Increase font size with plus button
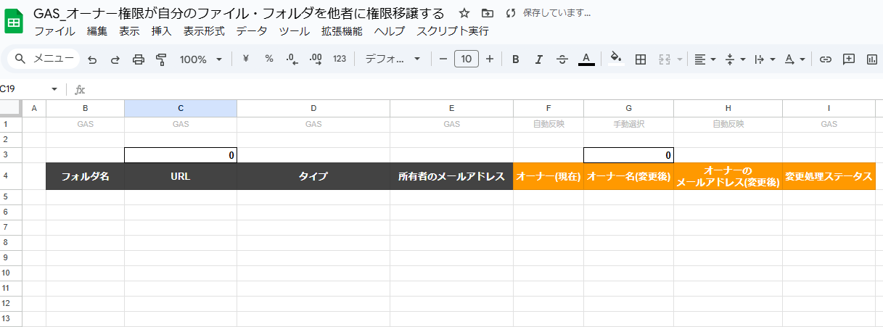This screenshot has height=327, width=883. [490, 59]
